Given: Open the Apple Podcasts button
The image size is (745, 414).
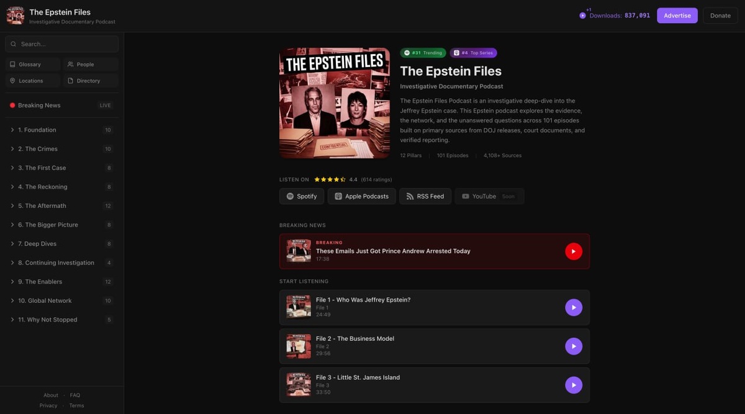Looking at the screenshot, I should click(x=362, y=196).
